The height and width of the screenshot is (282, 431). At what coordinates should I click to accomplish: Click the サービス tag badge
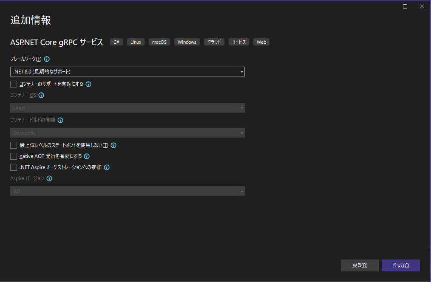pos(239,42)
